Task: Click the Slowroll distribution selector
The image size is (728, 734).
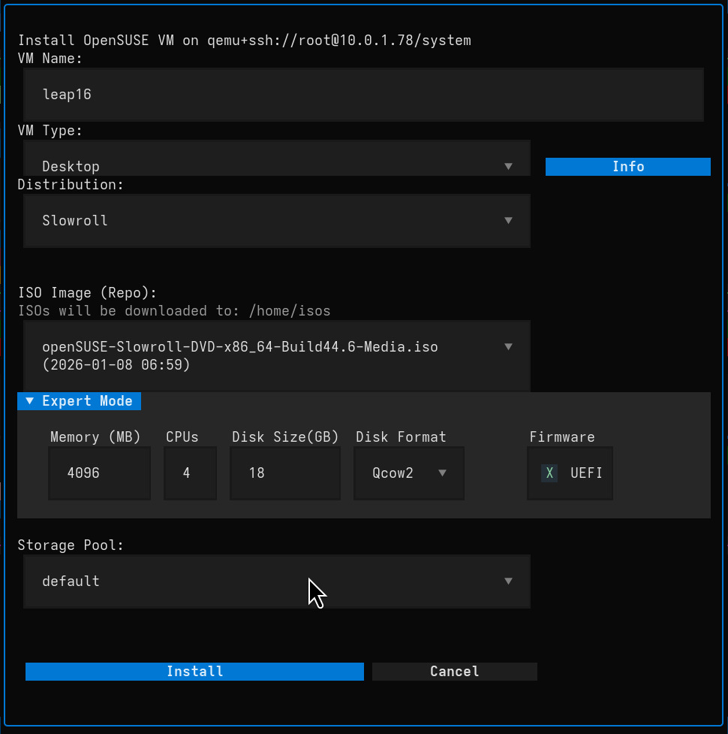Action: [276, 221]
